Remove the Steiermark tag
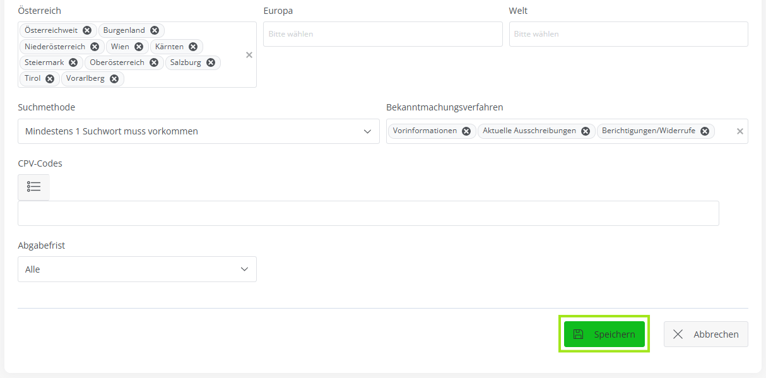 point(73,62)
